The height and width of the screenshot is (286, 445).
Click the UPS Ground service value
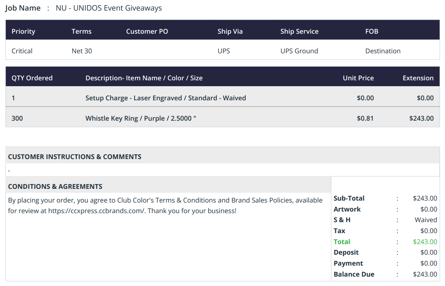click(x=299, y=51)
